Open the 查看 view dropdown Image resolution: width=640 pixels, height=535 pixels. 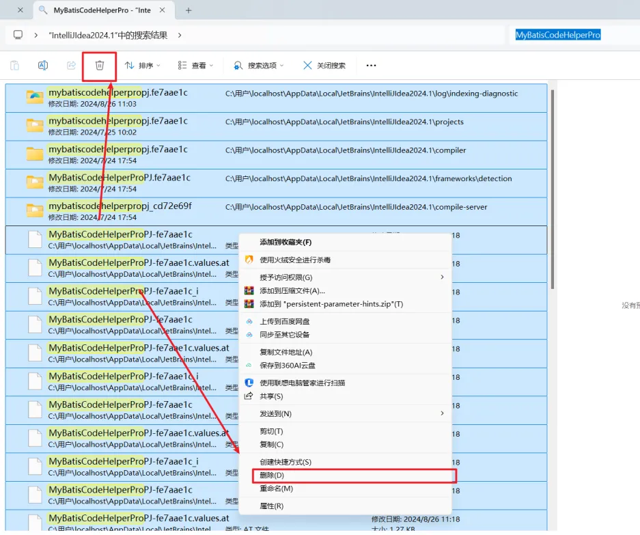(195, 66)
